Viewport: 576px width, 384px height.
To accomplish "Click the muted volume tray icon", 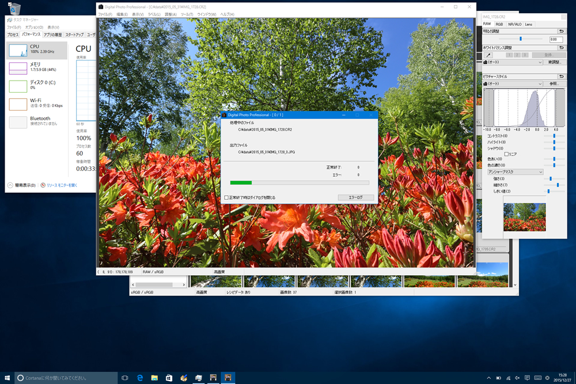I will [517, 378].
